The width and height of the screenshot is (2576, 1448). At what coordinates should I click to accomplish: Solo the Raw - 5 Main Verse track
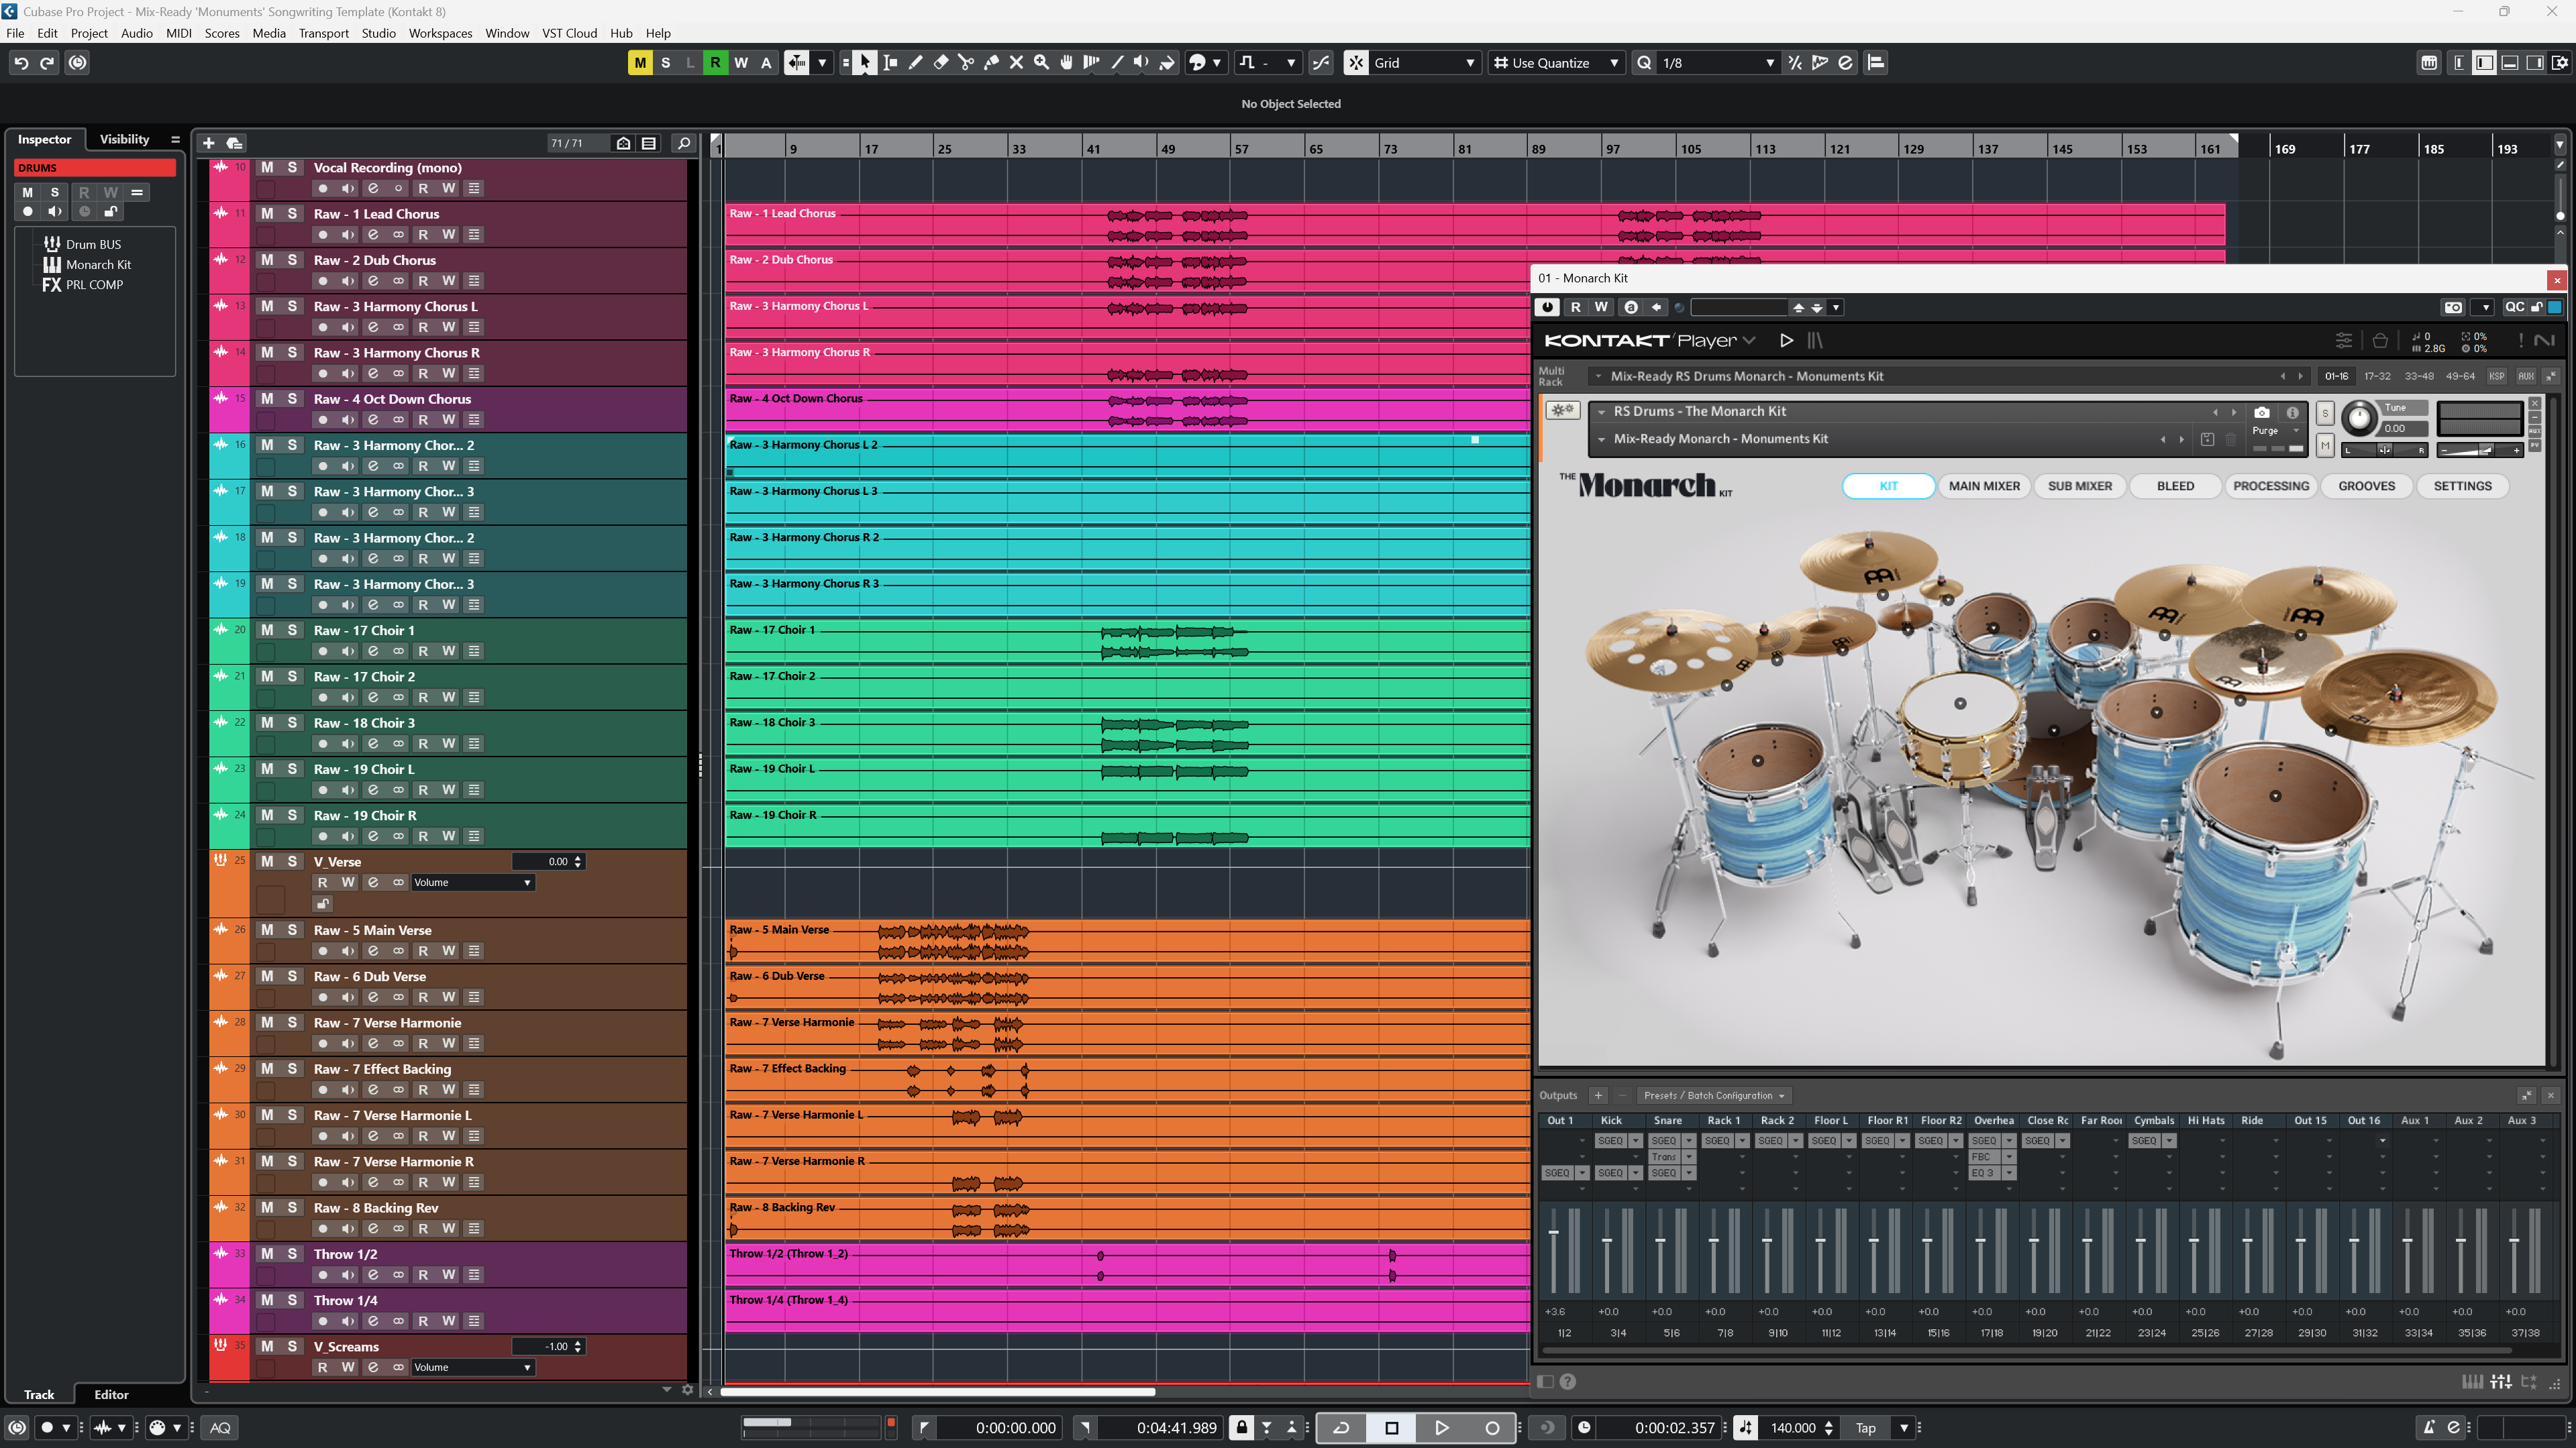click(x=291, y=930)
